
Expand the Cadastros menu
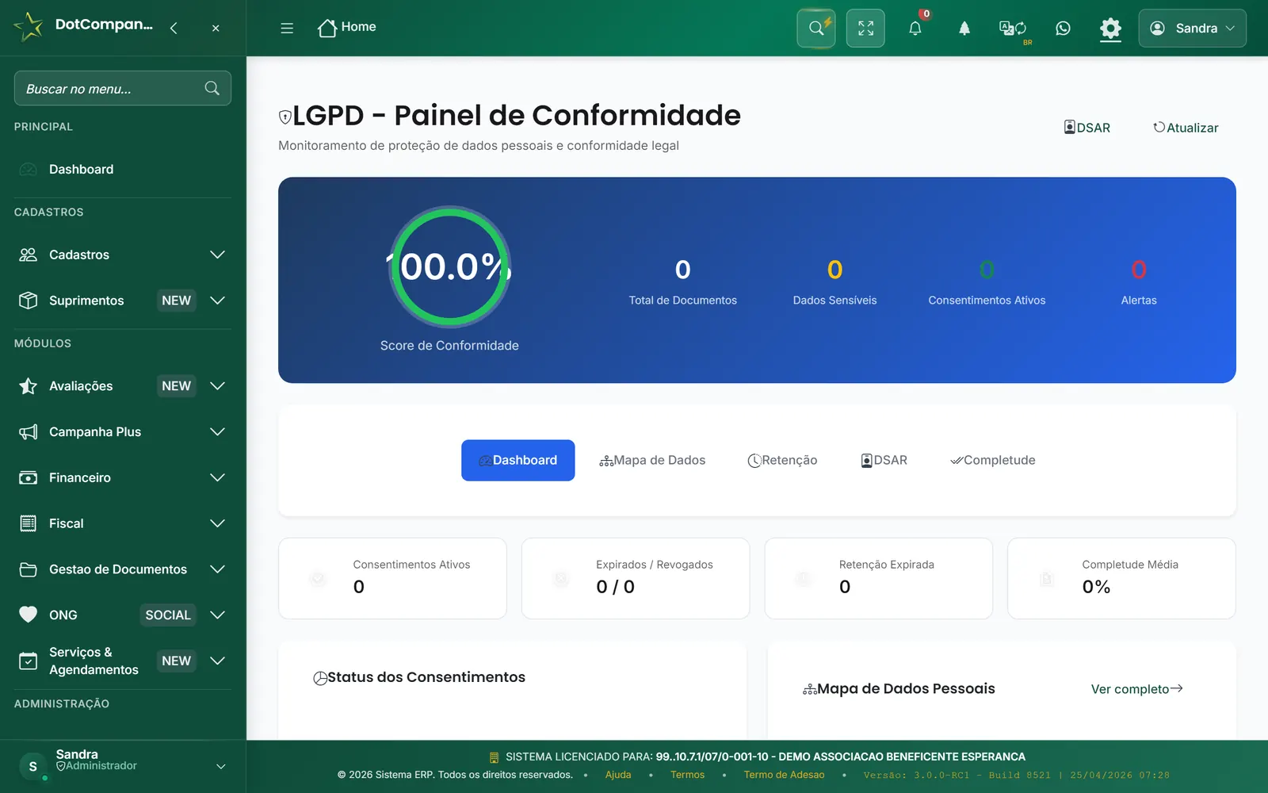122,255
